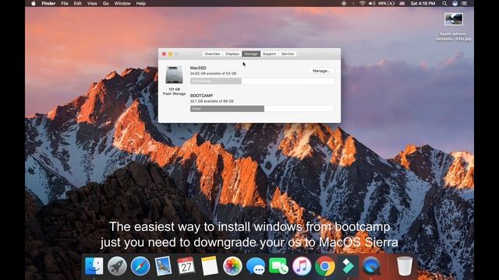The width and height of the screenshot is (499, 280).
Task: Select the Apple-iphone jpg desktop file
Action: pyautogui.click(x=454, y=26)
